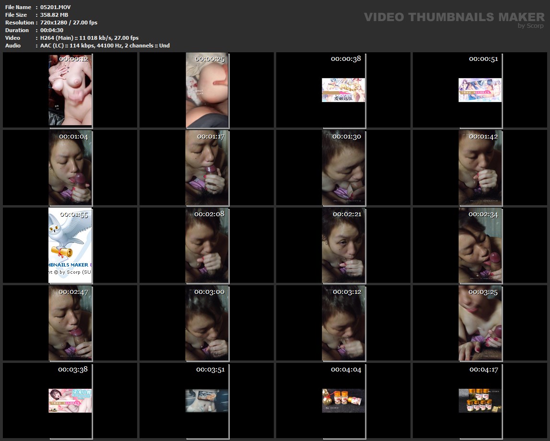
Task: Click the resolution value 720x1280 / 27.00 fps
Action: click(x=69, y=23)
